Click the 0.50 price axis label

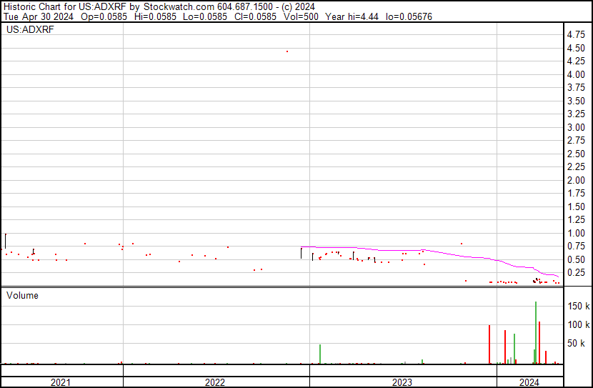tap(576, 260)
